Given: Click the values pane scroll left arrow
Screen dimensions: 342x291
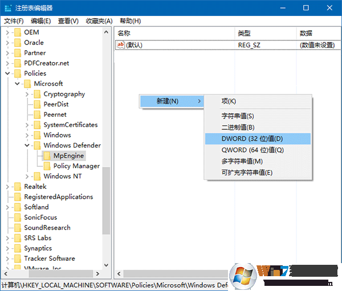Looking at the screenshot, I should pyautogui.click(x=119, y=274).
